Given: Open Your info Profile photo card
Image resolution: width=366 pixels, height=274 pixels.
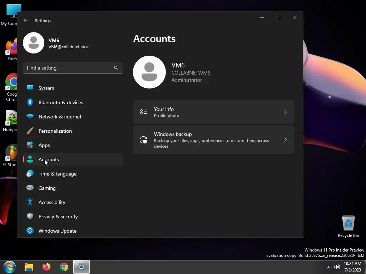Looking at the screenshot, I should (214, 112).
